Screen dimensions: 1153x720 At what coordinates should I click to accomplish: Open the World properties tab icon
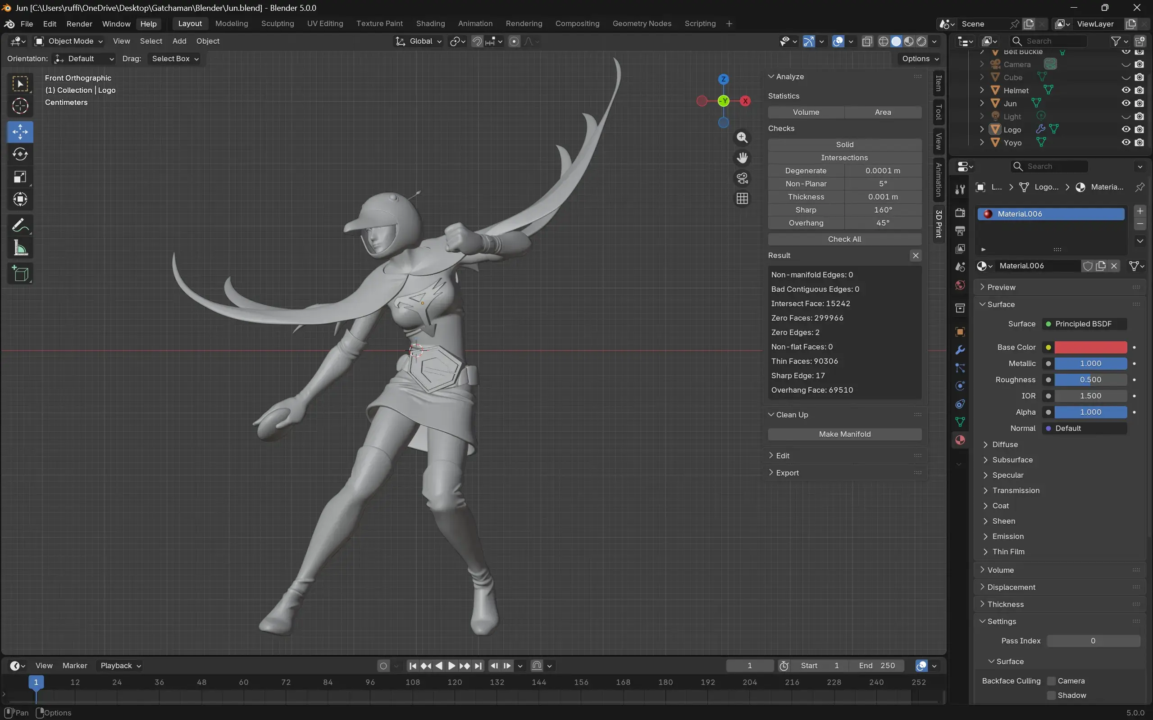[x=960, y=285]
